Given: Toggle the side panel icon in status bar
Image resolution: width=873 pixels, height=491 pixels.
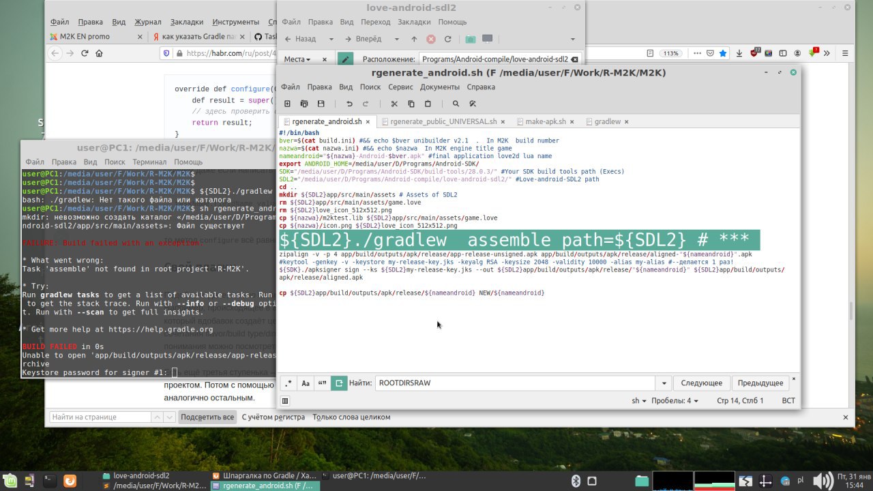Looking at the screenshot, I should tap(285, 401).
